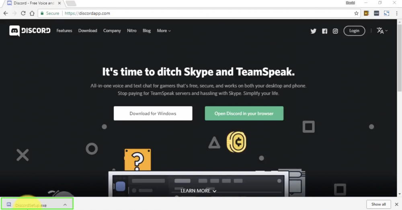Click the browser back arrow

6,13
